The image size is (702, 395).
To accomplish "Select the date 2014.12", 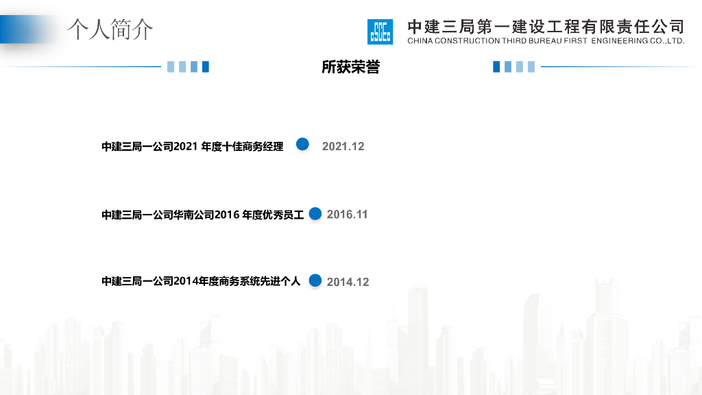I will pos(348,282).
